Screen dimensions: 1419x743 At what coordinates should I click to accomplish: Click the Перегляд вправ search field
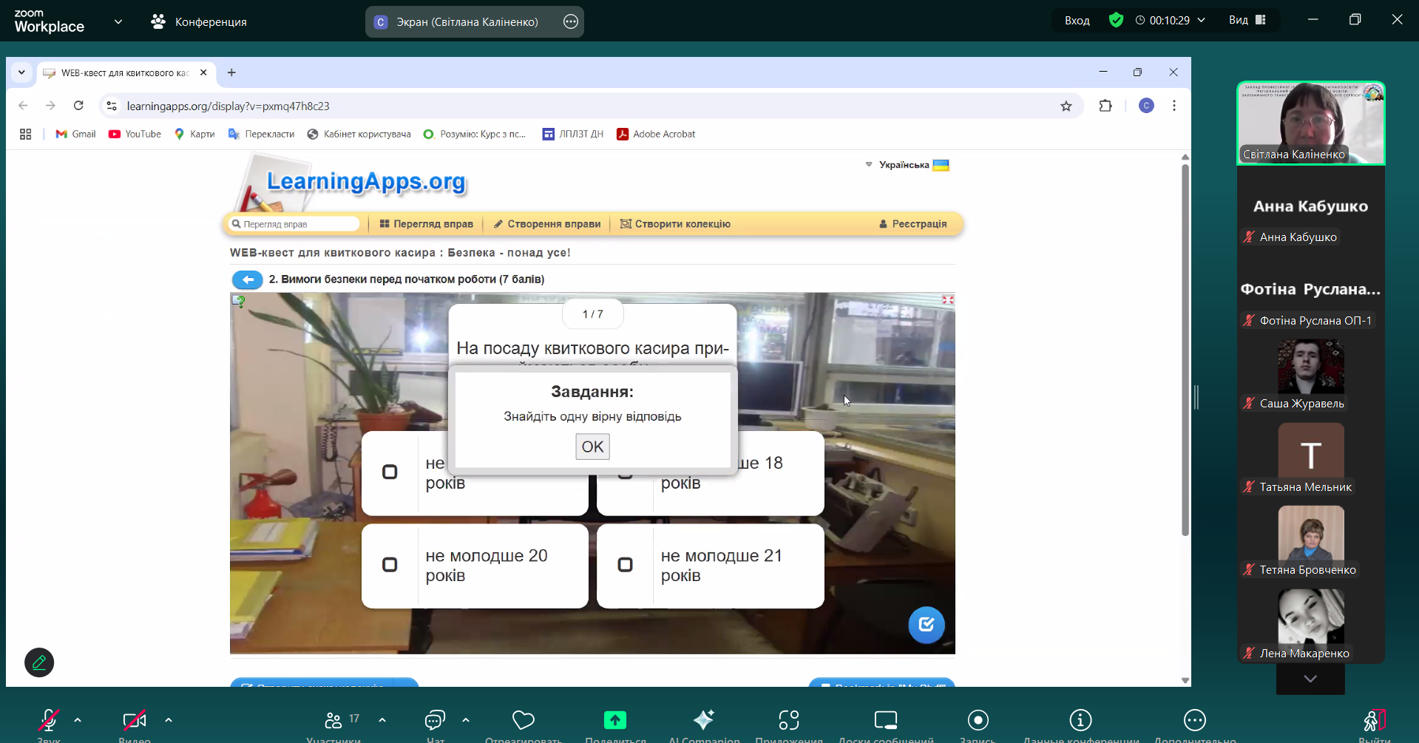(294, 224)
